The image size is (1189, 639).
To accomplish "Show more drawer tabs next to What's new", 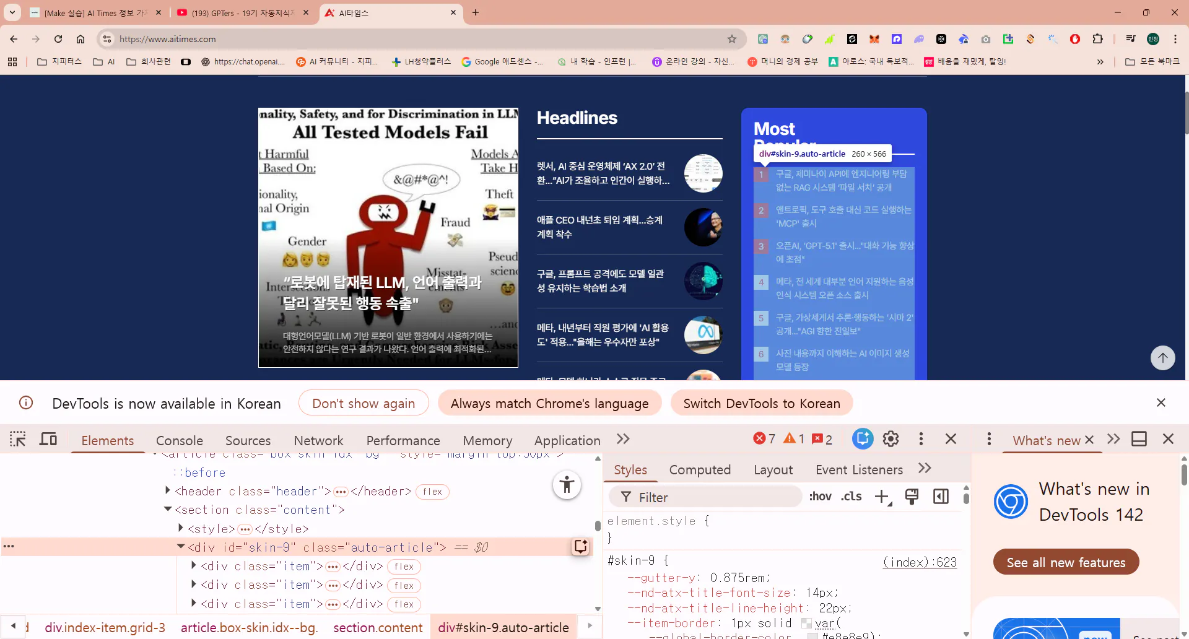I will pyautogui.click(x=1113, y=439).
